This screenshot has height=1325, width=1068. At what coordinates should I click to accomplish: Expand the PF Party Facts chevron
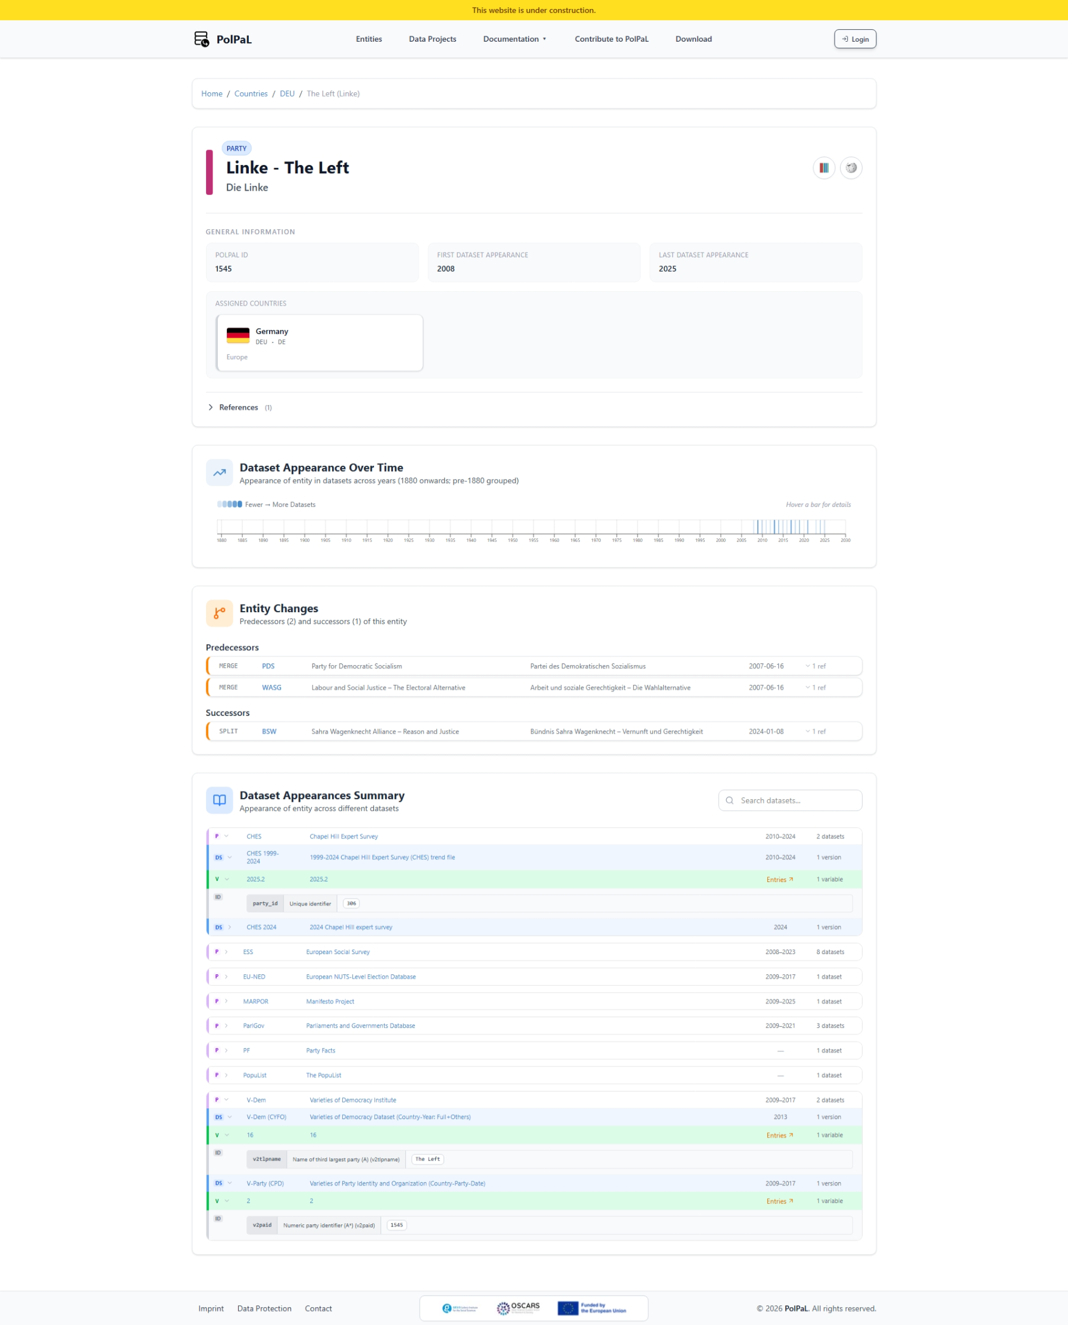(226, 1050)
